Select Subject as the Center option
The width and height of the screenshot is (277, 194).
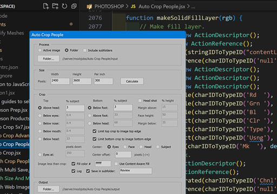pos(158,147)
